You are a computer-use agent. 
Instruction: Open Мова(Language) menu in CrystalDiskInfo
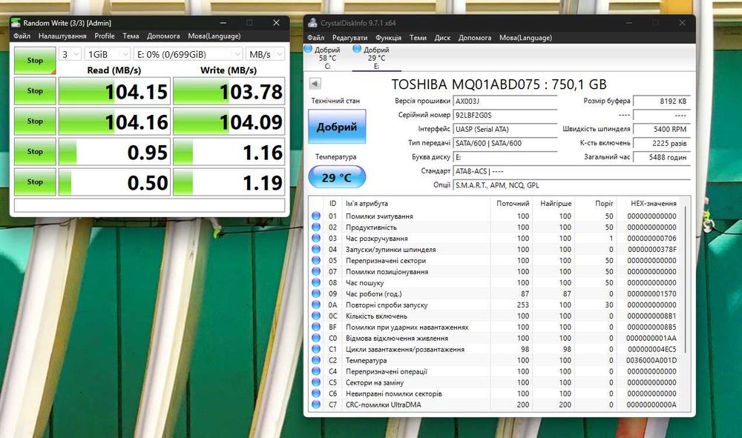click(x=525, y=37)
